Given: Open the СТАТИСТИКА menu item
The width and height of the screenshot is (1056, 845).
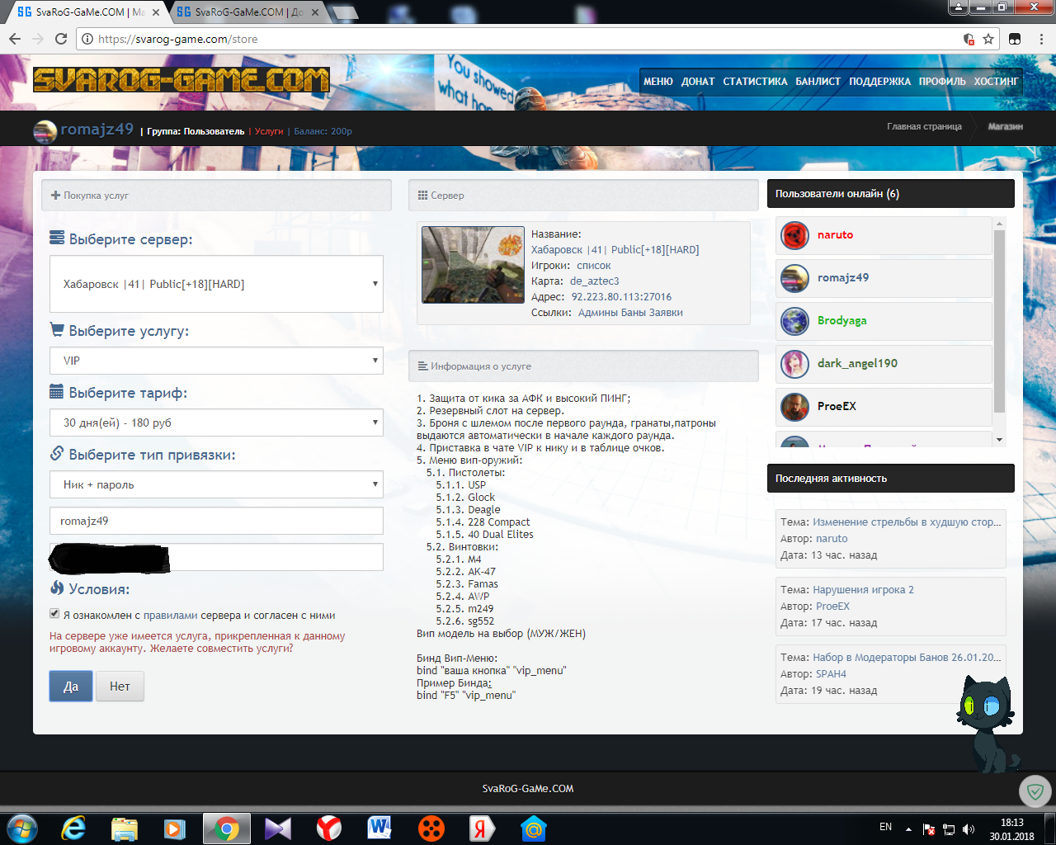Looking at the screenshot, I should point(755,82).
